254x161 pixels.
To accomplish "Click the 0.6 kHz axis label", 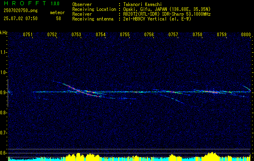I will point(3,153).
